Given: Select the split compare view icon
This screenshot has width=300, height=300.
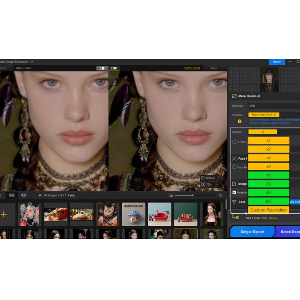Looking at the screenshot, I should (114, 68).
